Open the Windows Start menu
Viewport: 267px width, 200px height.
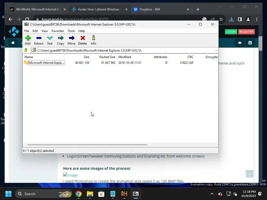coord(8,194)
